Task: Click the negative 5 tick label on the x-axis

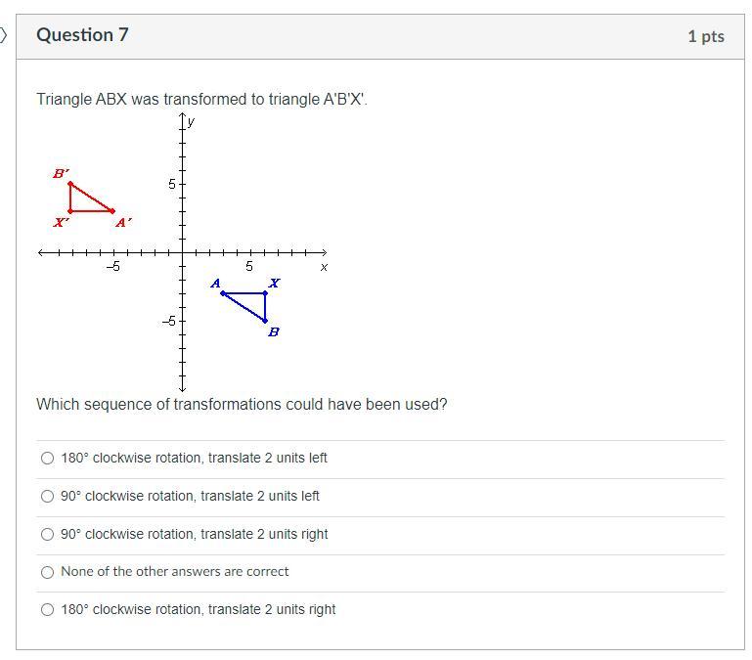Action: 112,267
